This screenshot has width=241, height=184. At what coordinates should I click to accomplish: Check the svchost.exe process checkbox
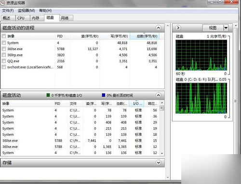4,67
